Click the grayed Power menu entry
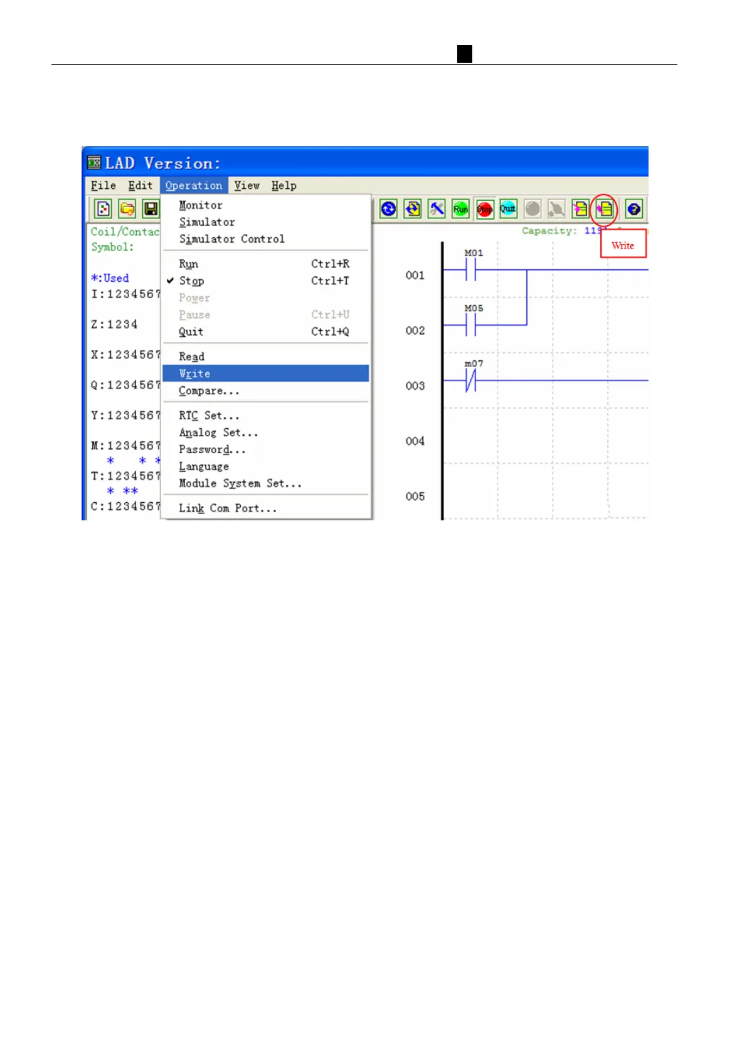This screenshot has width=747, height=1057. [x=265, y=298]
